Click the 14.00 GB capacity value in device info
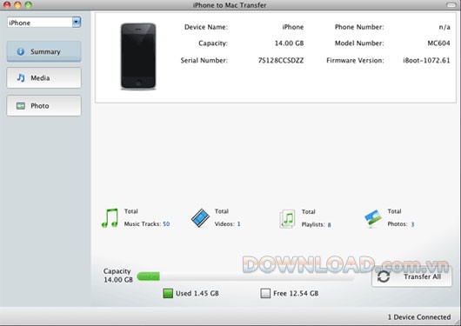461x326 pixels. pyautogui.click(x=289, y=43)
